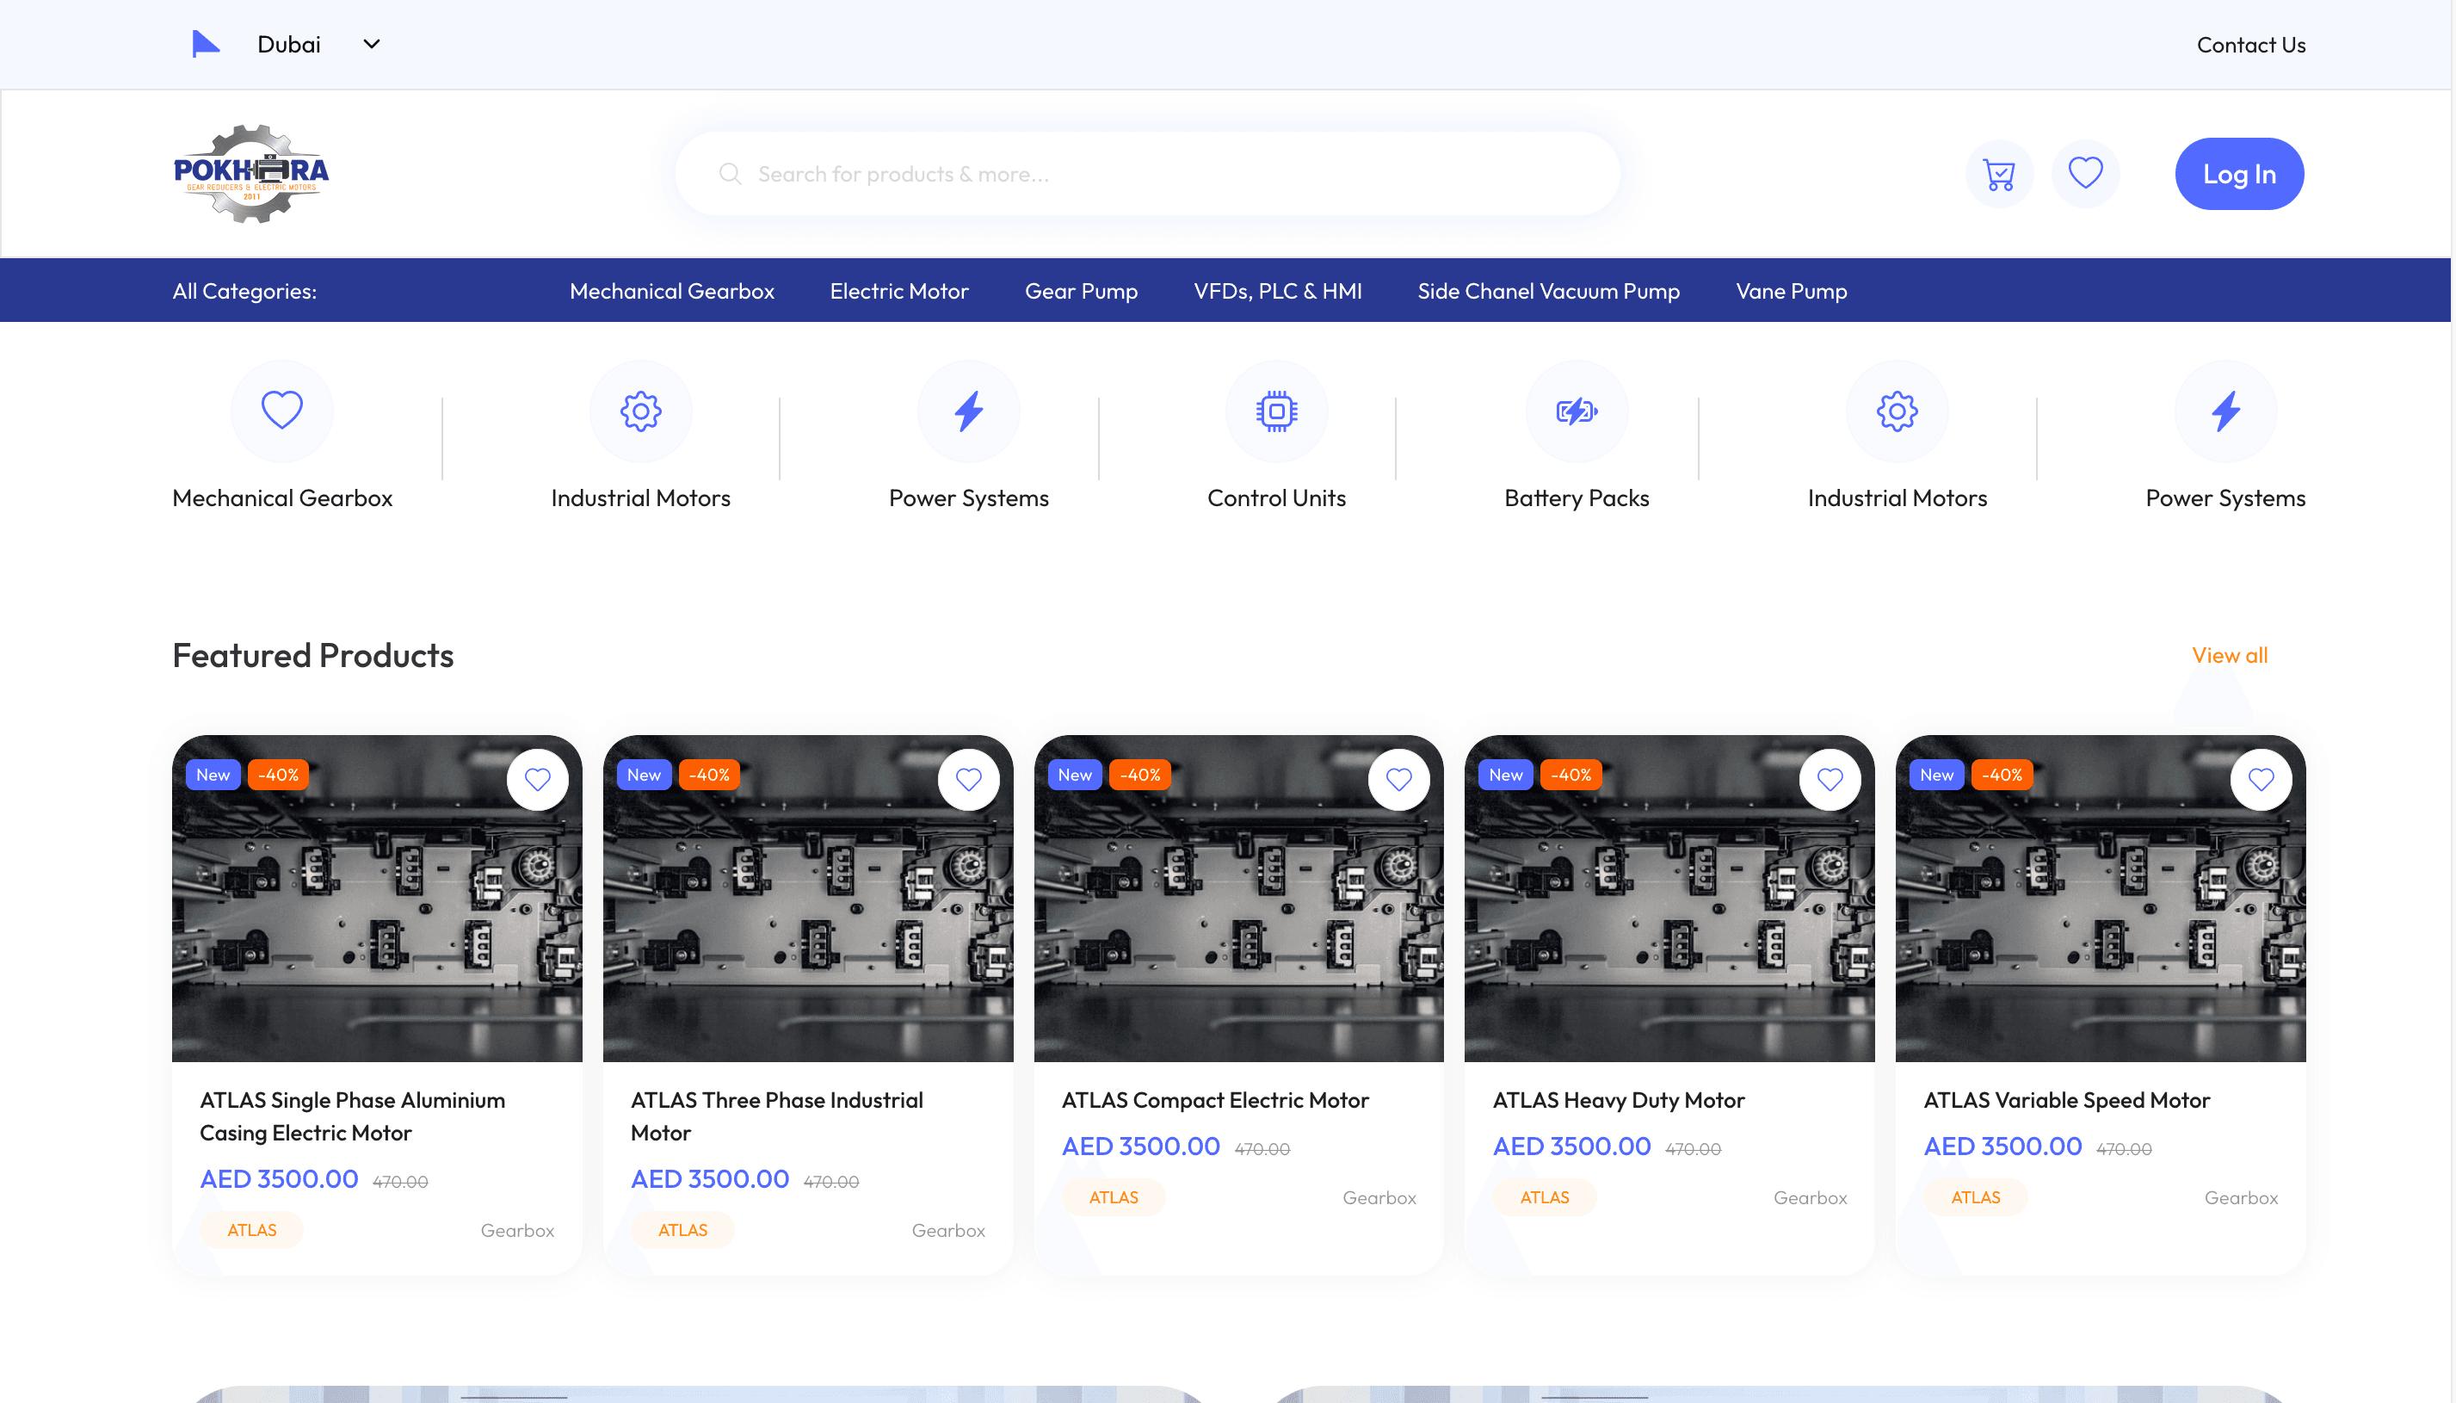Select the Battery Packs battery icon
The width and height of the screenshot is (2456, 1403).
pos(1577,411)
